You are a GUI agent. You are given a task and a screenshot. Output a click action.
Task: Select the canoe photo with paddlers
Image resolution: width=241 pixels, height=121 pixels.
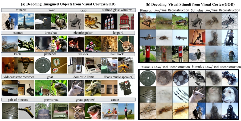coord(109,110)
